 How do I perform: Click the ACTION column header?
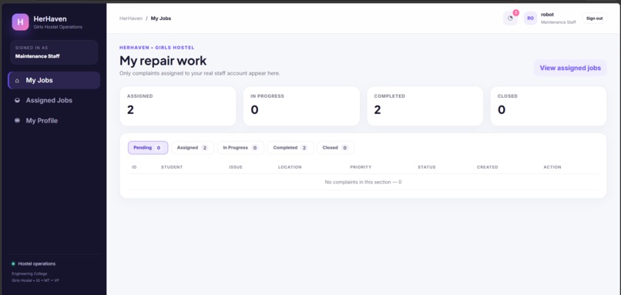[x=552, y=167]
